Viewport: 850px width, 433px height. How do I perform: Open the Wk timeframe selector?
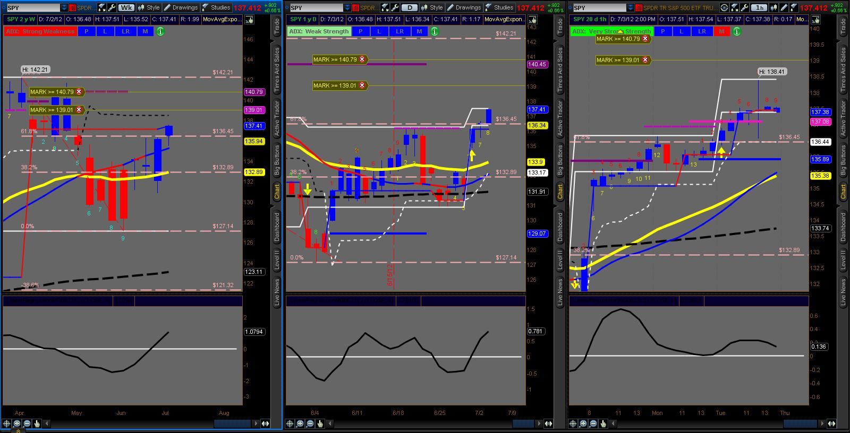pos(126,7)
